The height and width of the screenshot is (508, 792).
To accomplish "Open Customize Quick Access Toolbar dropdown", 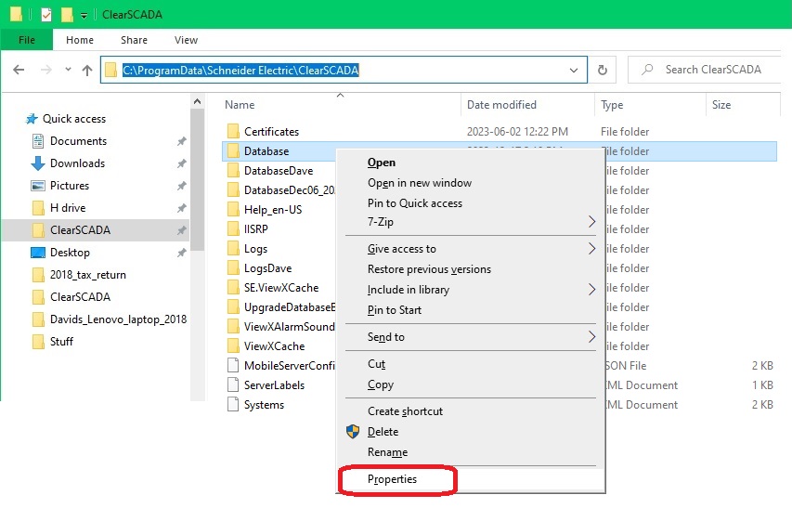I will (x=84, y=15).
